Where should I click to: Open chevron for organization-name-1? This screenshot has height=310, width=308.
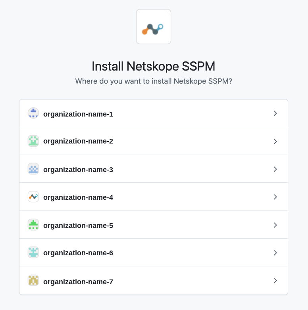[275, 113]
